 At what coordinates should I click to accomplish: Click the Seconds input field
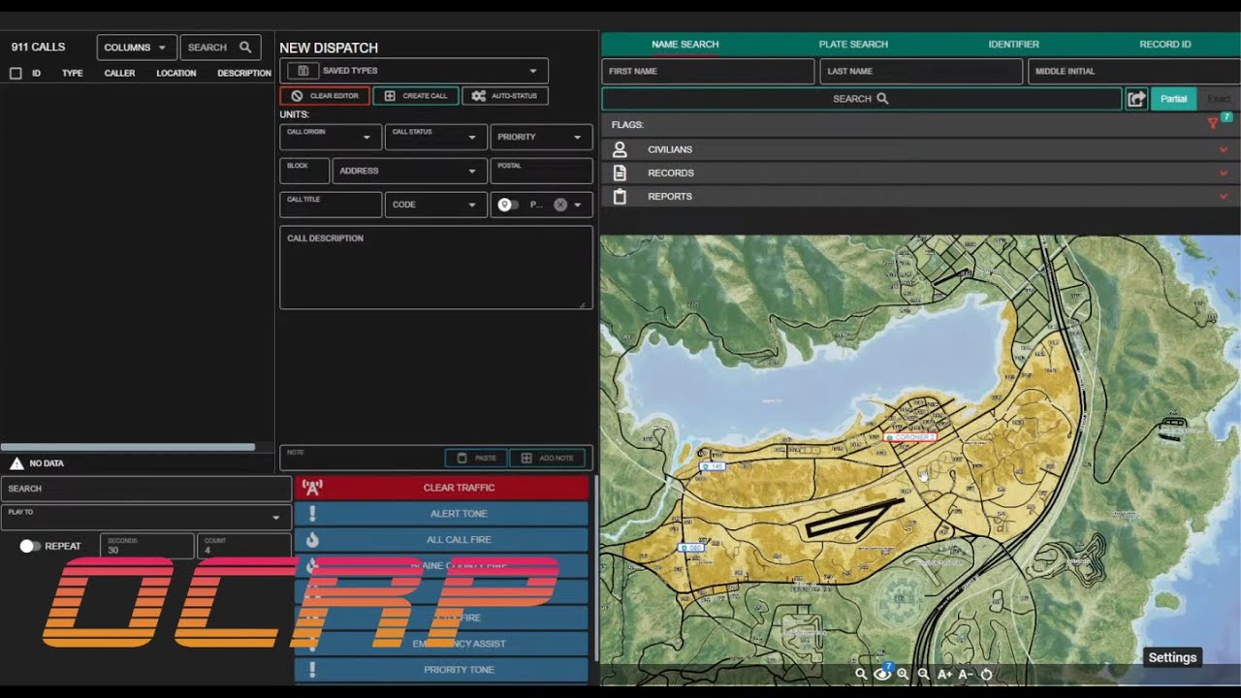pos(146,546)
